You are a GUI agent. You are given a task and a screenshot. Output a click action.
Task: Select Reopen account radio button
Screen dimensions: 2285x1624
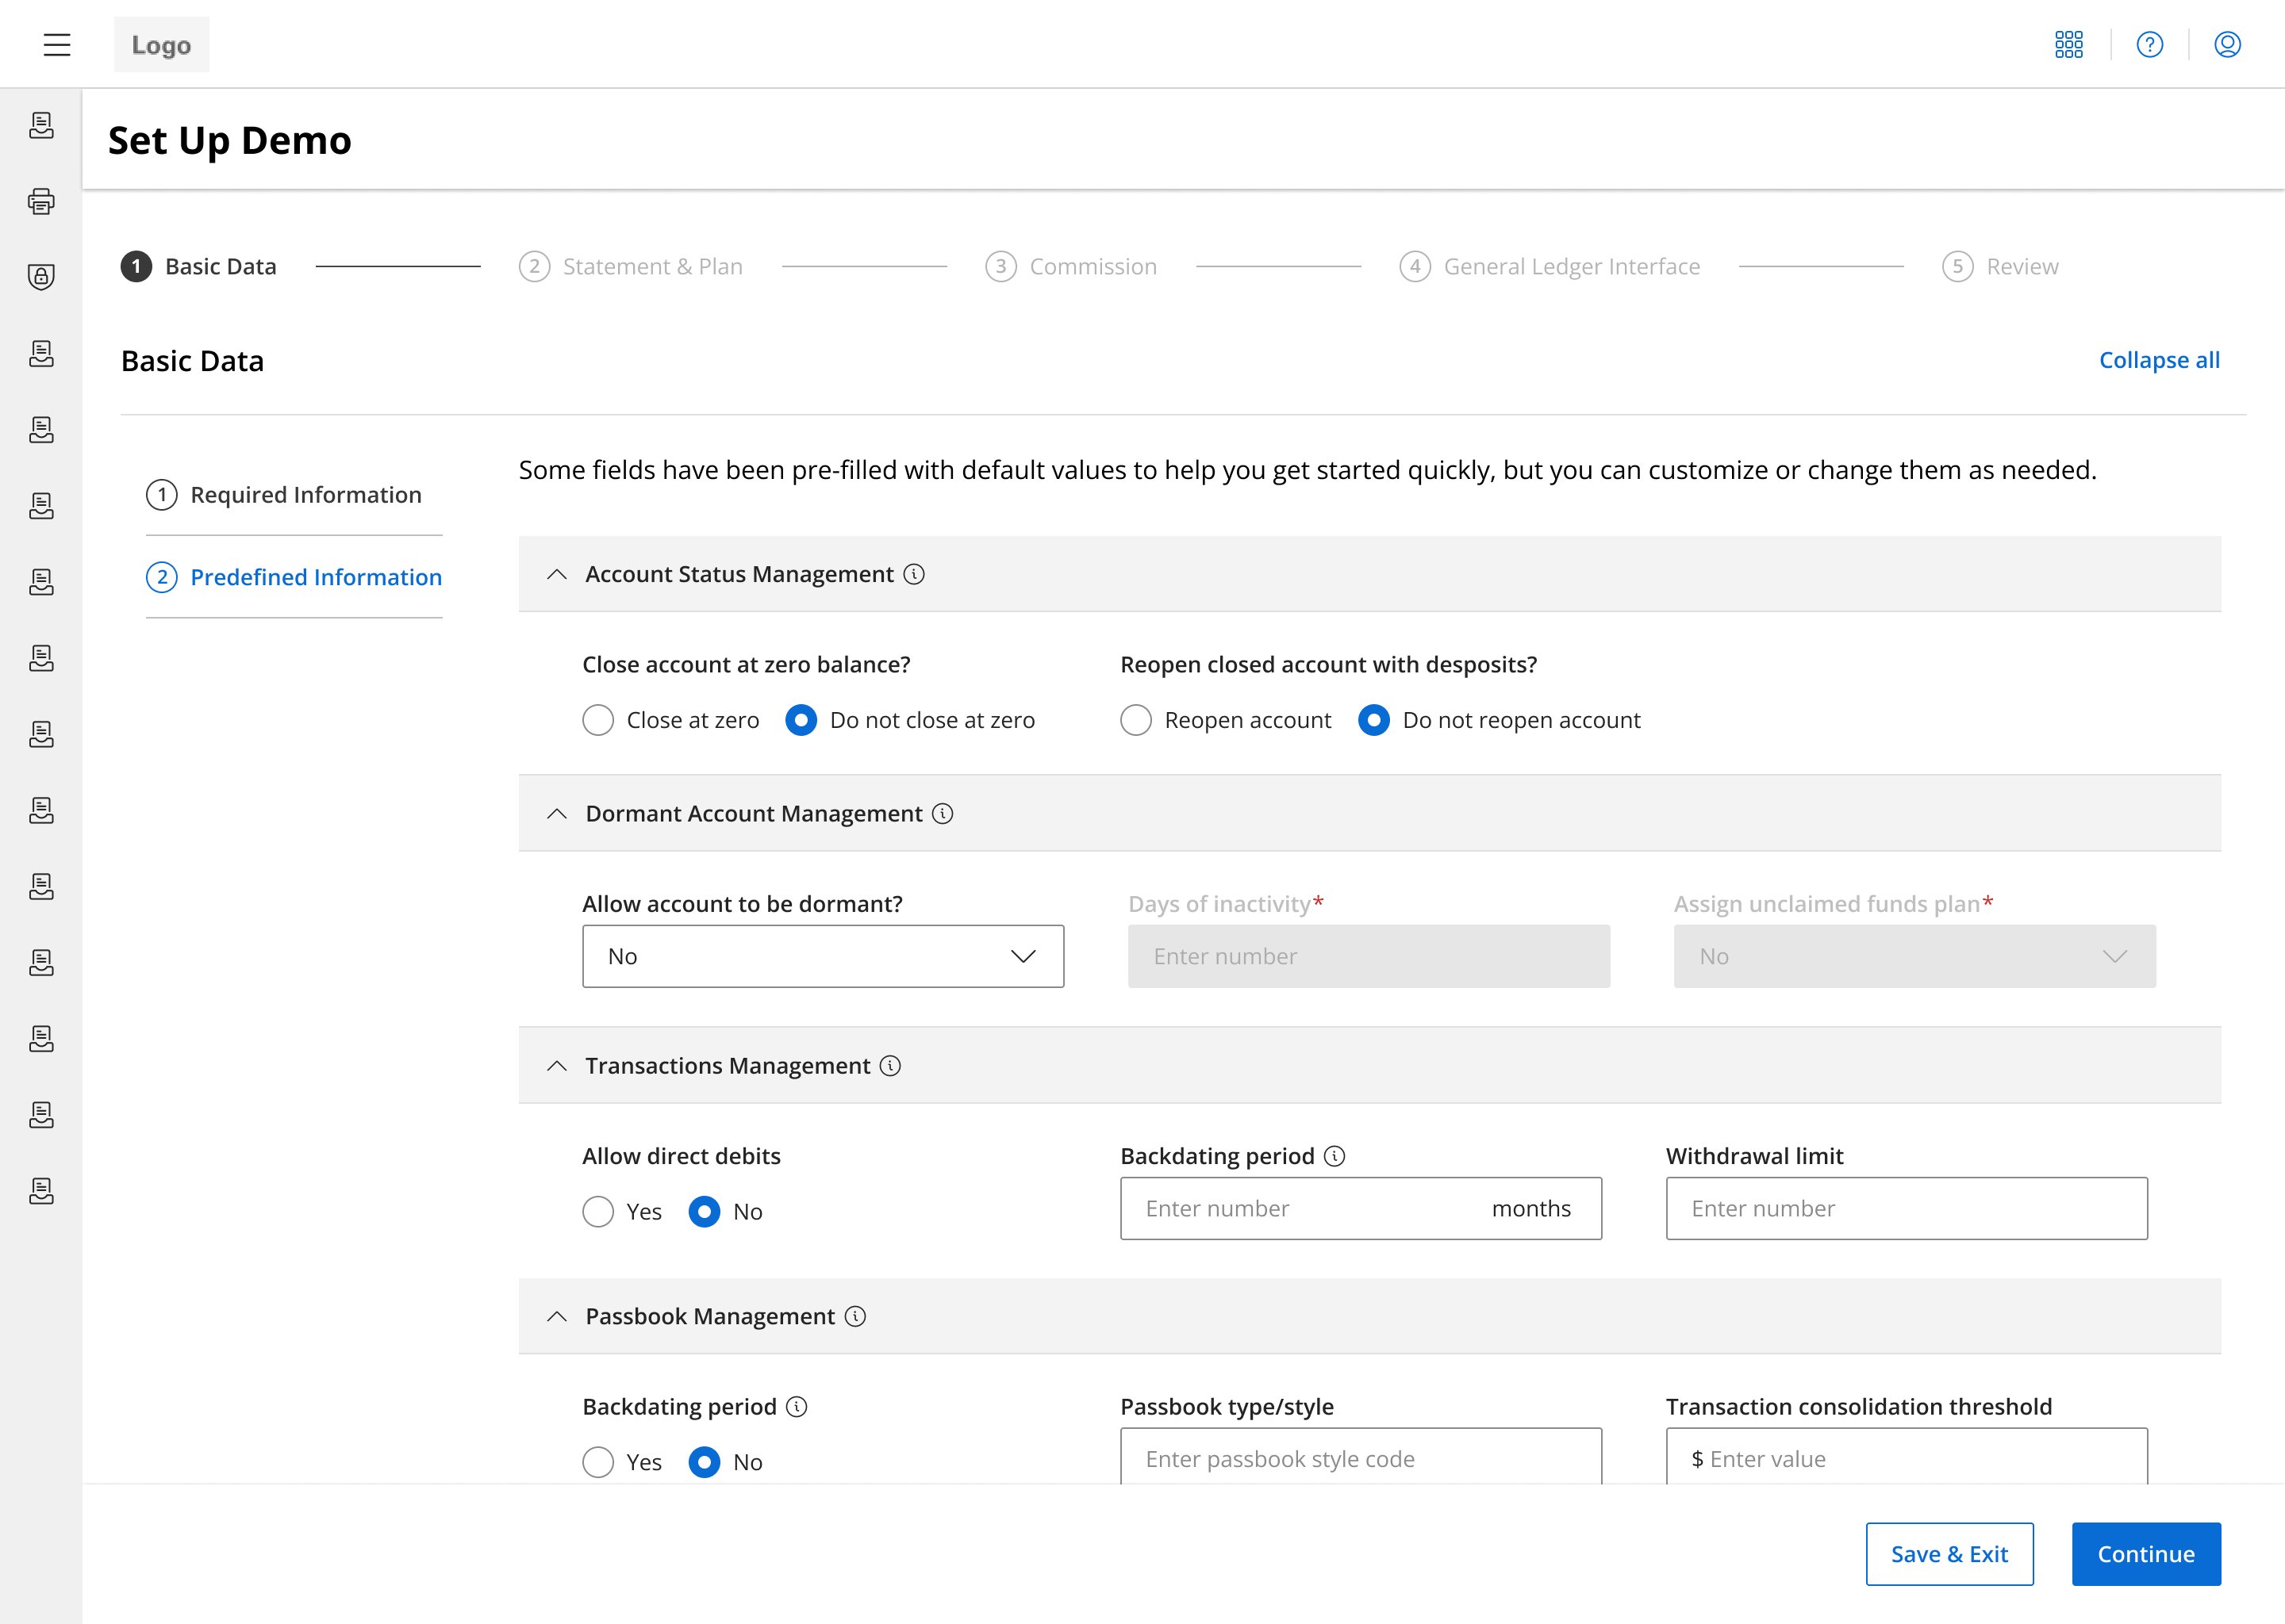(x=1135, y=720)
